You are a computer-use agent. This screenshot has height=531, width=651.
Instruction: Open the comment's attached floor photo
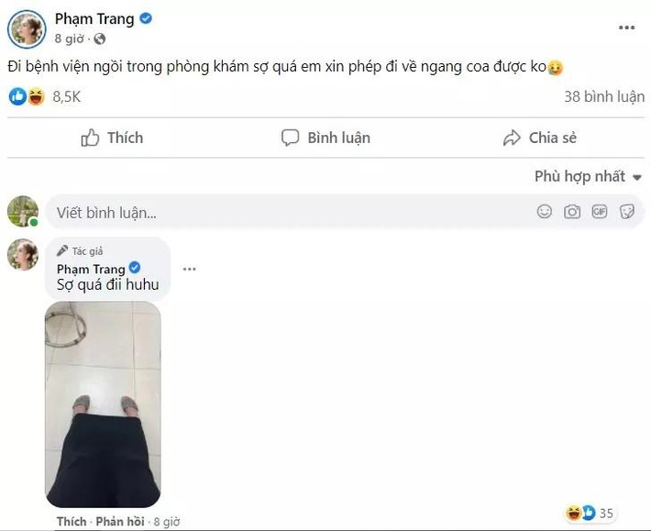pos(103,404)
